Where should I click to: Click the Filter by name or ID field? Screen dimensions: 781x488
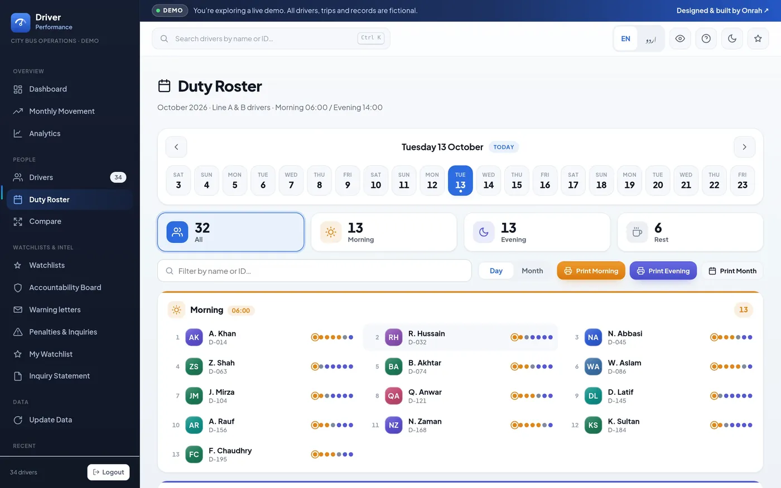tap(315, 271)
